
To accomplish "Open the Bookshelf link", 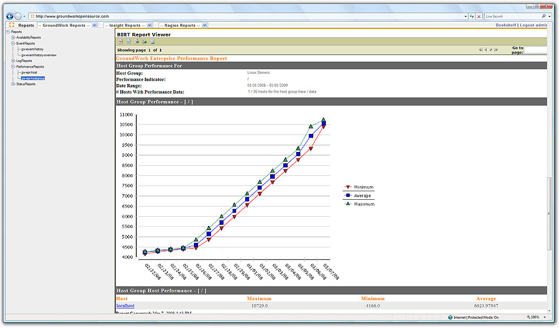I will click(506, 25).
